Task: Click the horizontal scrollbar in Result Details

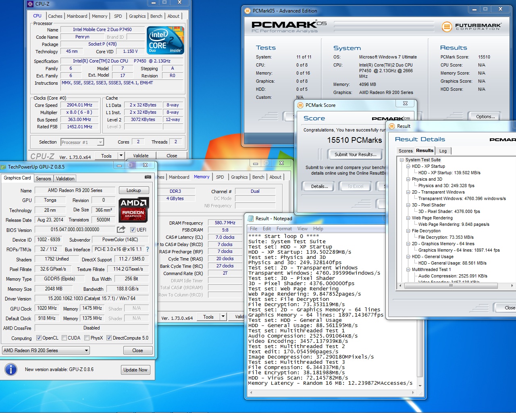Action: tap(456, 286)
